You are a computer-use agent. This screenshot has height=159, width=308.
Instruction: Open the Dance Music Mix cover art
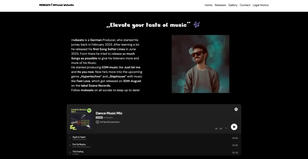tap(81, 119)
